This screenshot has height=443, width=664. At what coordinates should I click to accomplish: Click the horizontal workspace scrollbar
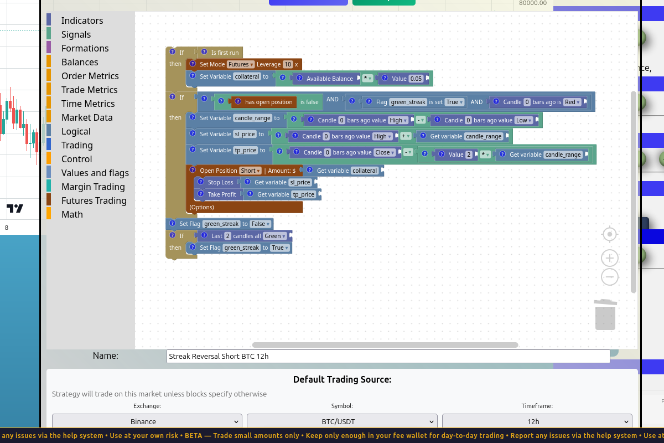385,345
